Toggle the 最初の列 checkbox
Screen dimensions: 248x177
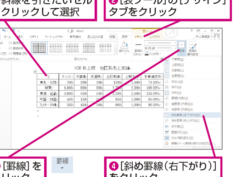pos(11,43)
